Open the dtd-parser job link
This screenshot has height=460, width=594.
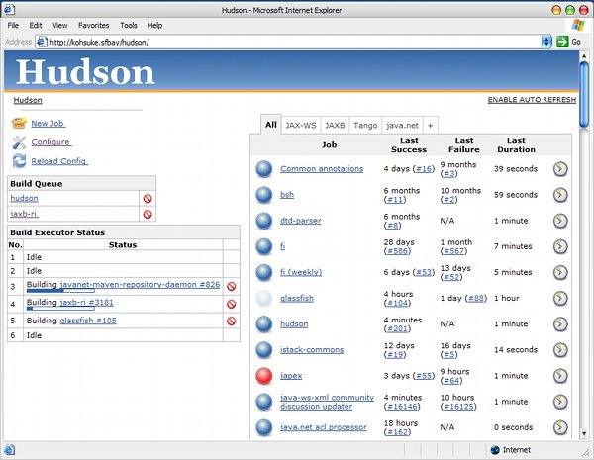(x=300, y=221)
